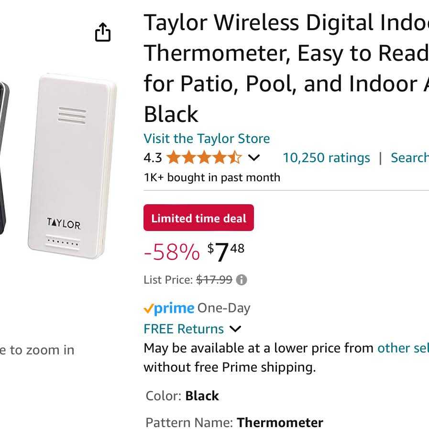Screen dimensions: 429x429
Task: Click the Search link after ratings
Action: pyautogui.click(x=409, y=158)
